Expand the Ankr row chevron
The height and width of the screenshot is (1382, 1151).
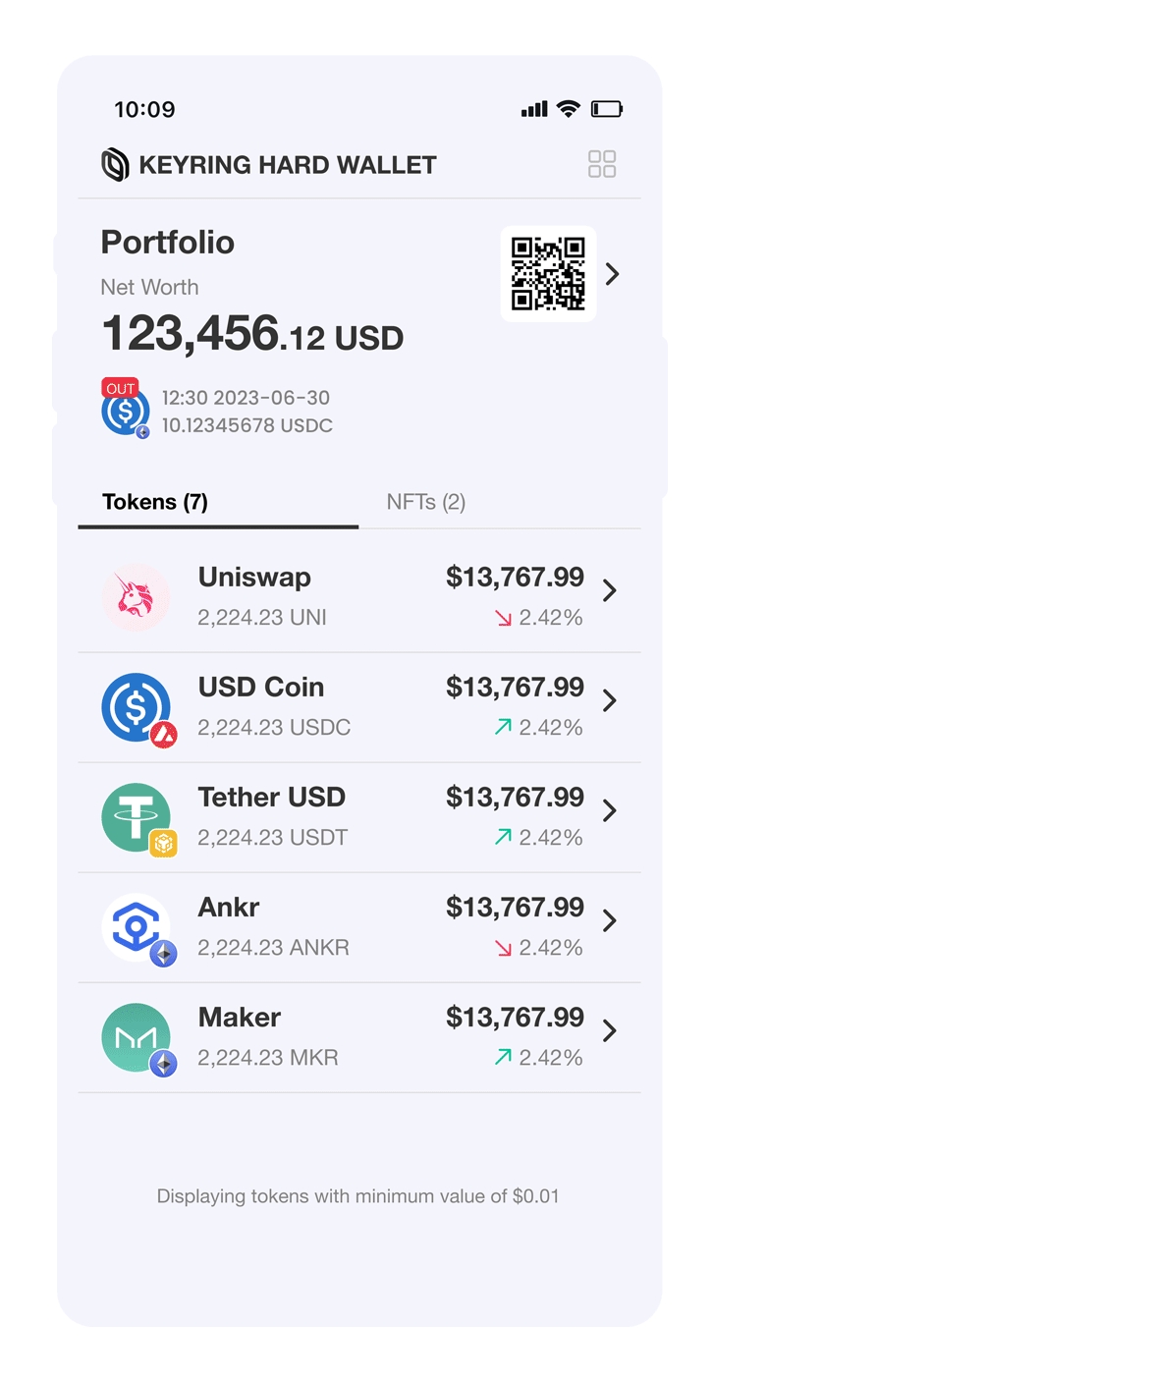point(610,920)
